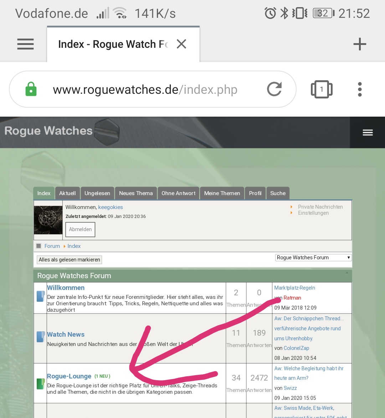Collapse the Rogue Watches Forum category header
Viewport: 385px width, 418px height.
tap(347, 273)
